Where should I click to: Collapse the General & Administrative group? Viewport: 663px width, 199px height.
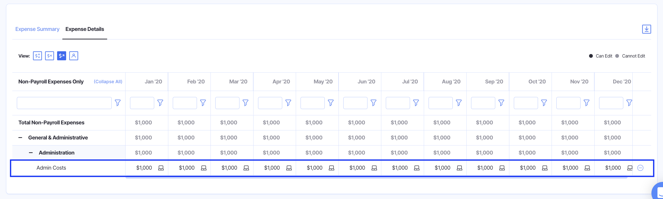[20, 137]
